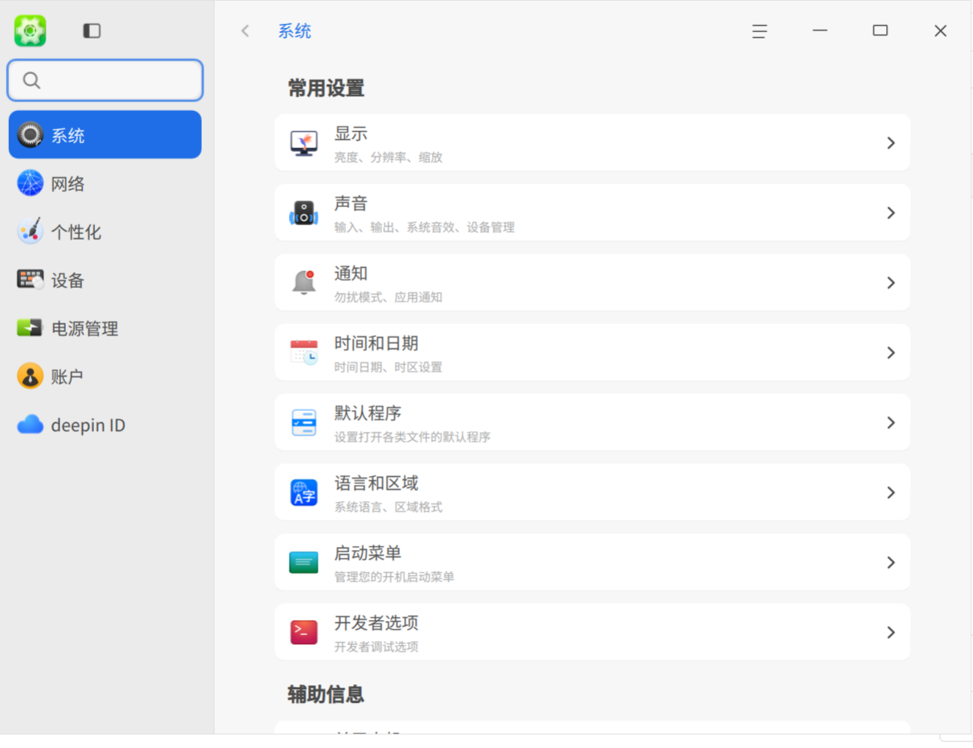
Task: Click the deepin ID sidebar label
Action: click(x=88, y=425)
